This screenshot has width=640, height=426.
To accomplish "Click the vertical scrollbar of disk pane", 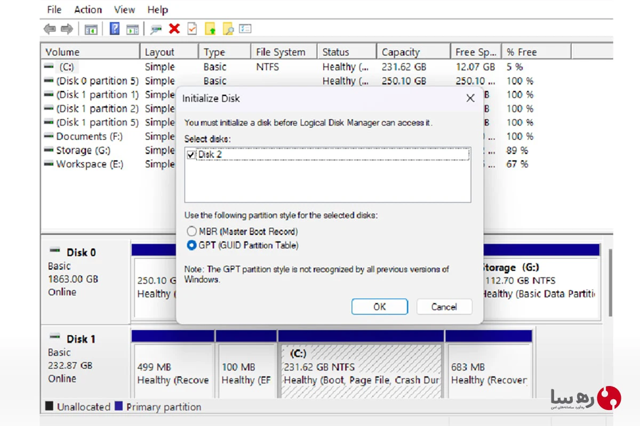I will tap(611, 282).
